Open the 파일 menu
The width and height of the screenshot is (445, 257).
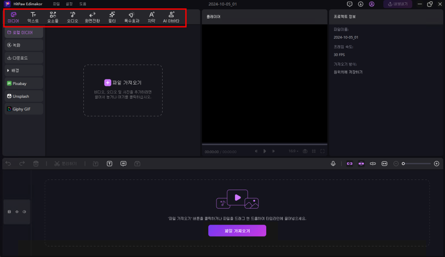(x=56, y=4)
